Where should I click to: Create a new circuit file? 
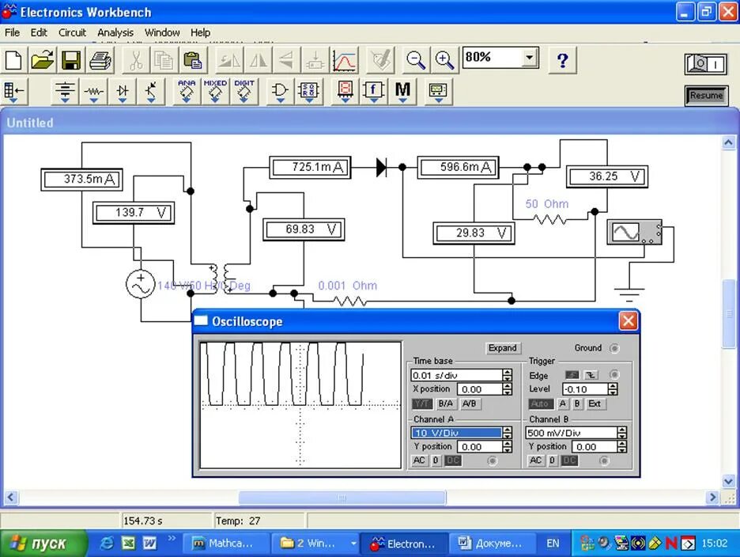pos(13,60)
